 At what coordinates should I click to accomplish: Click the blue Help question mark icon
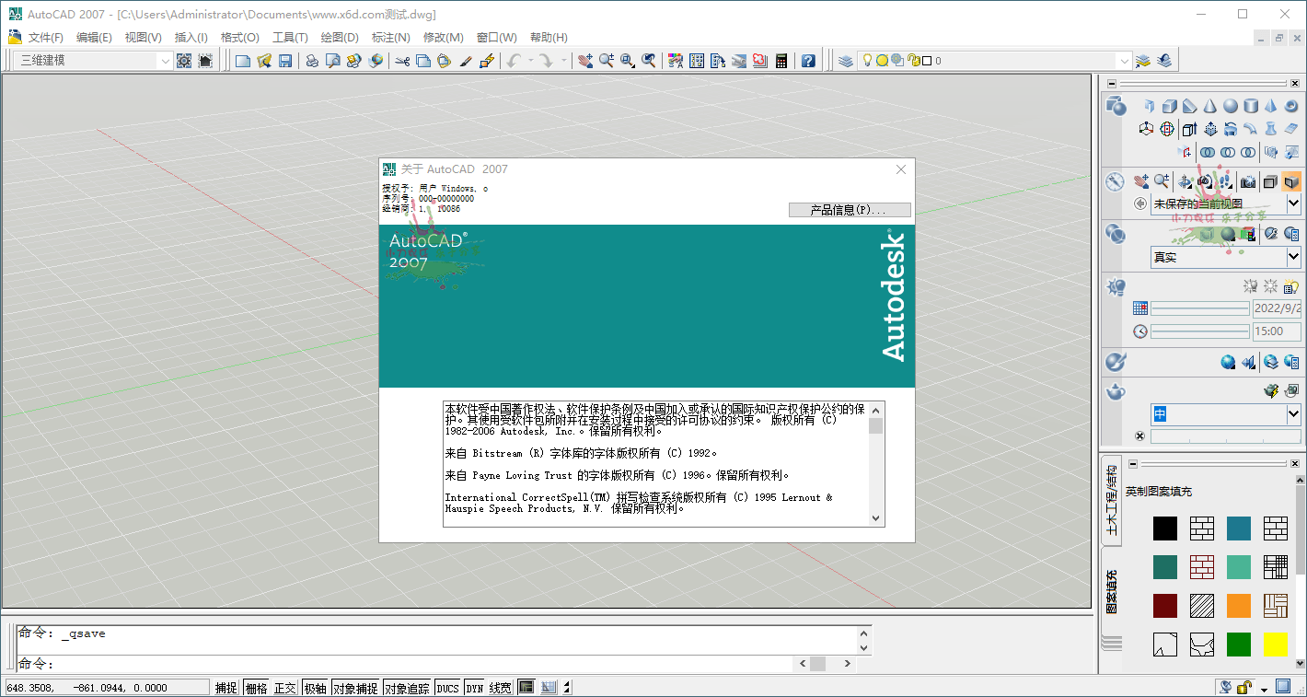808,61
